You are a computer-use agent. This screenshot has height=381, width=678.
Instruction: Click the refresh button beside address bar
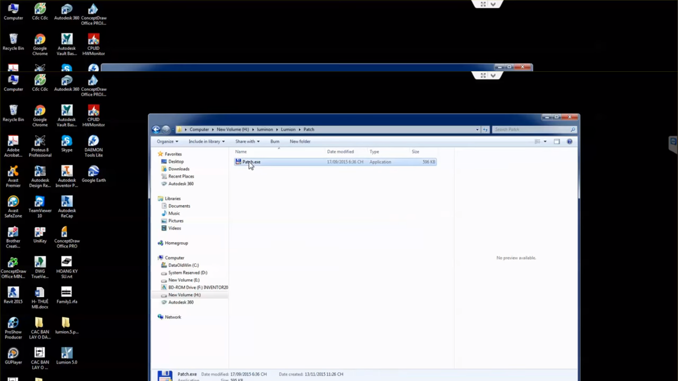pos(485,129)
